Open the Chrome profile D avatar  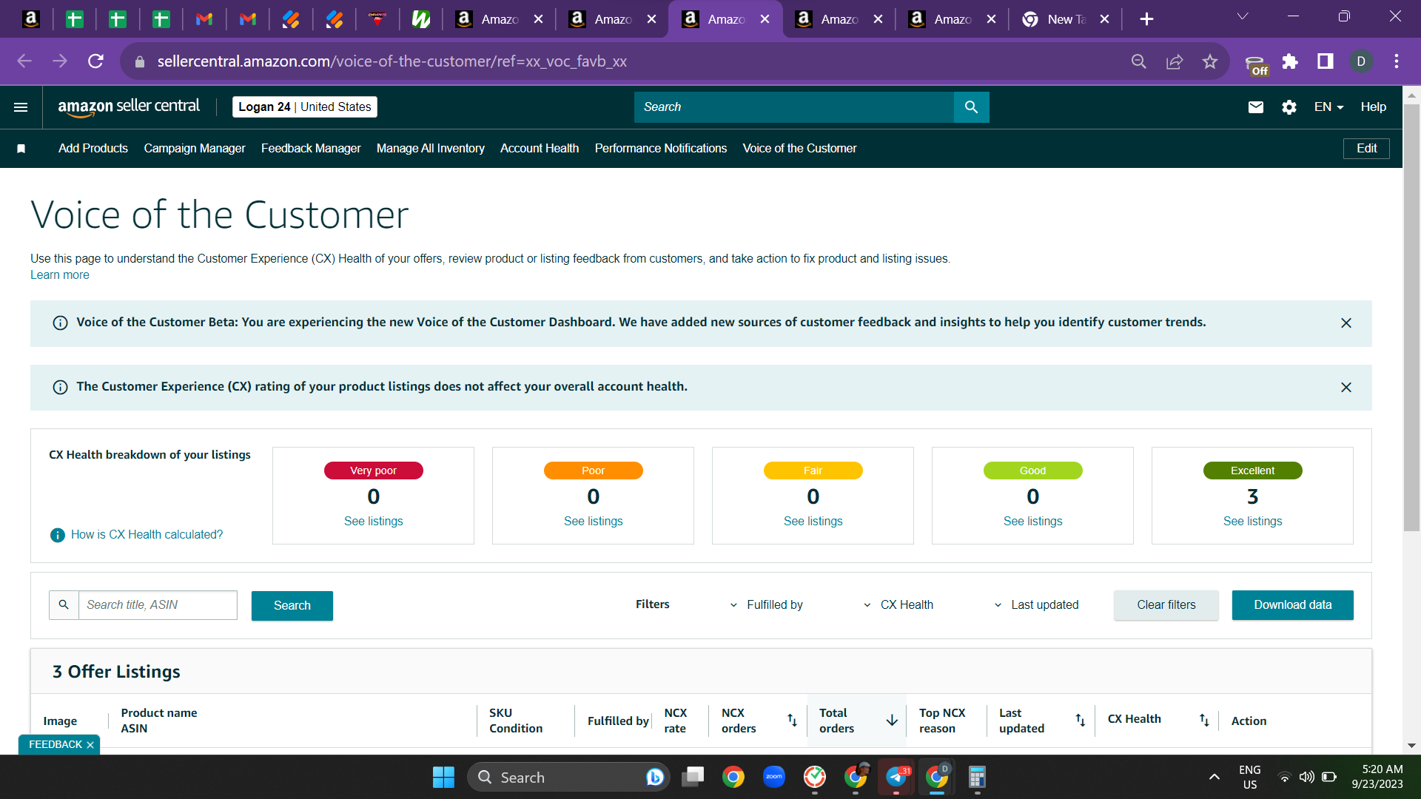pos(1361,61)
